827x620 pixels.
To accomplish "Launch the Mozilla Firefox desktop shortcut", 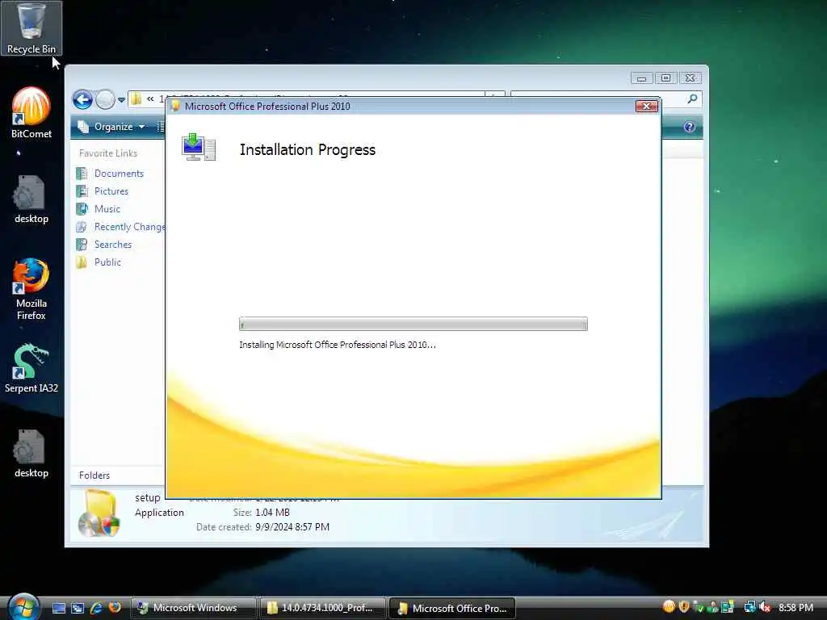I will tap(31, 289).
